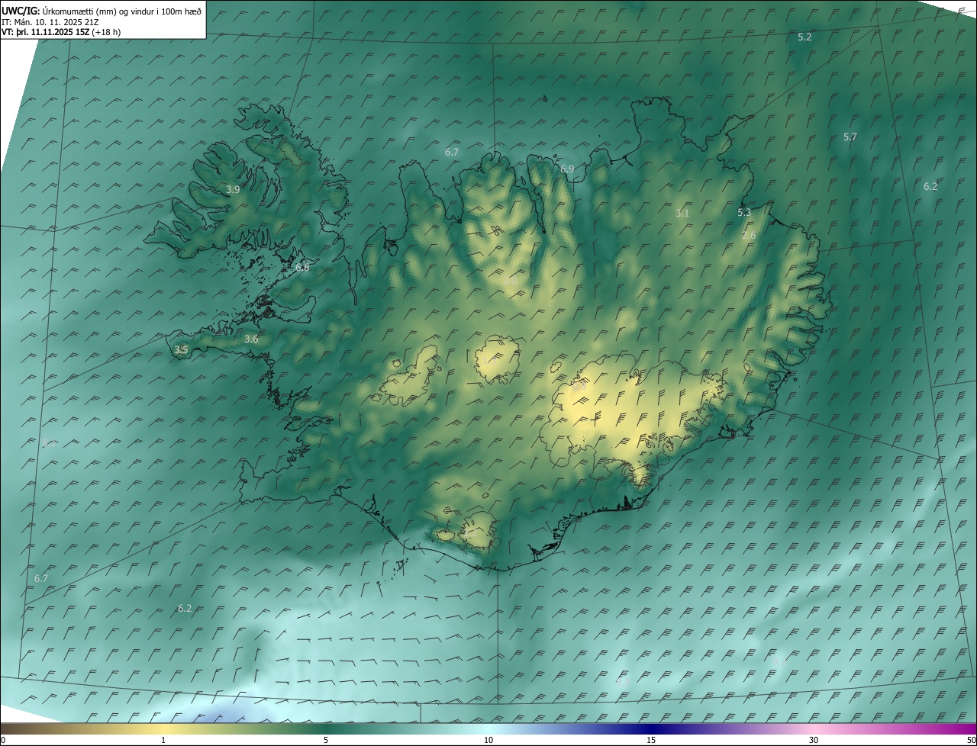Click the color scale tick label '1'
The width and height of the screenshot is (977, 746).
point(163,740)
